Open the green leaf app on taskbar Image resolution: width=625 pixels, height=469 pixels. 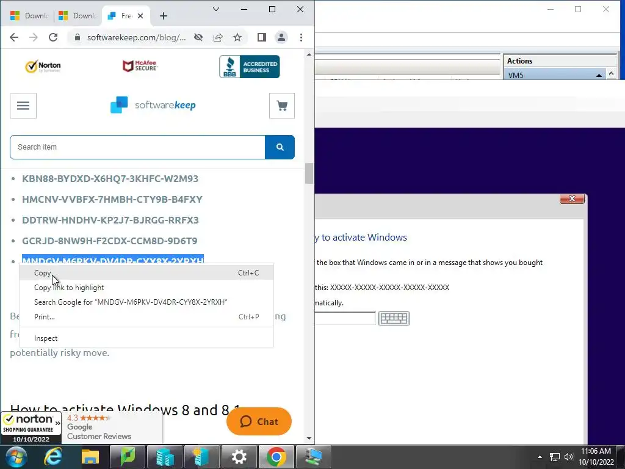point(128,457)
